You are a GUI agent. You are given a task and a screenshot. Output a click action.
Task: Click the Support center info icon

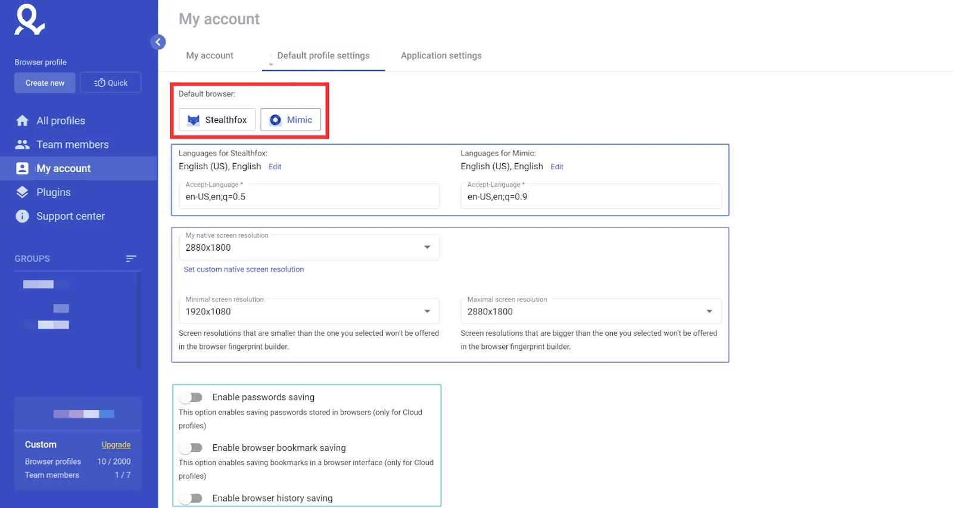click(x=22, y=216)
